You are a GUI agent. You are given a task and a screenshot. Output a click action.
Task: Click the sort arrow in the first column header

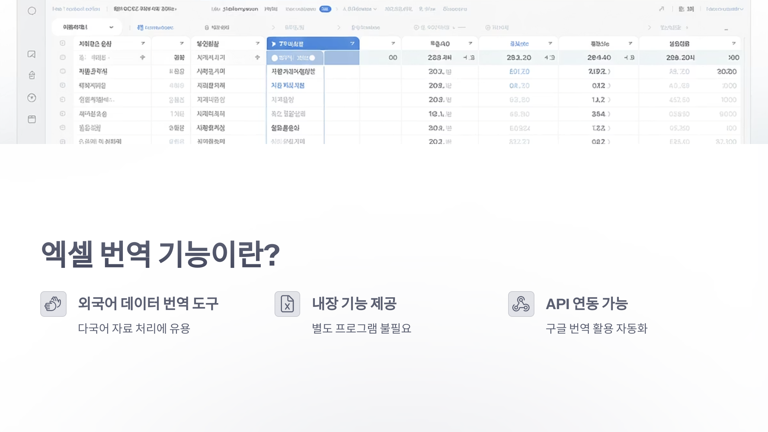tap(143, 44)
